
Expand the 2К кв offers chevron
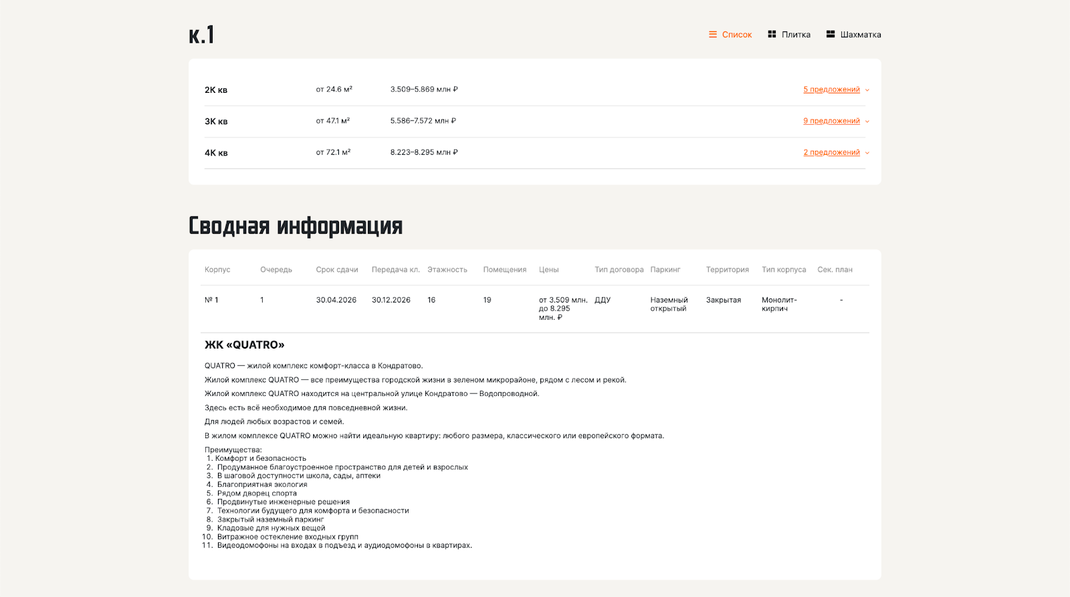[867, 90]
